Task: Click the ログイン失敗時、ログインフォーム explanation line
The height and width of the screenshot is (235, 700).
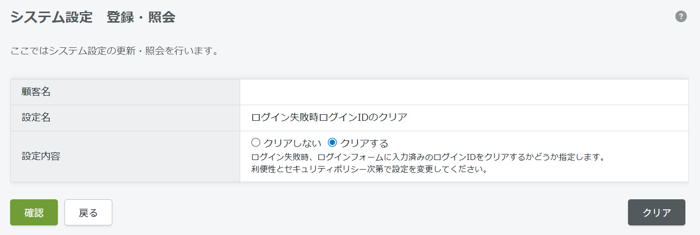Action: 427,156
